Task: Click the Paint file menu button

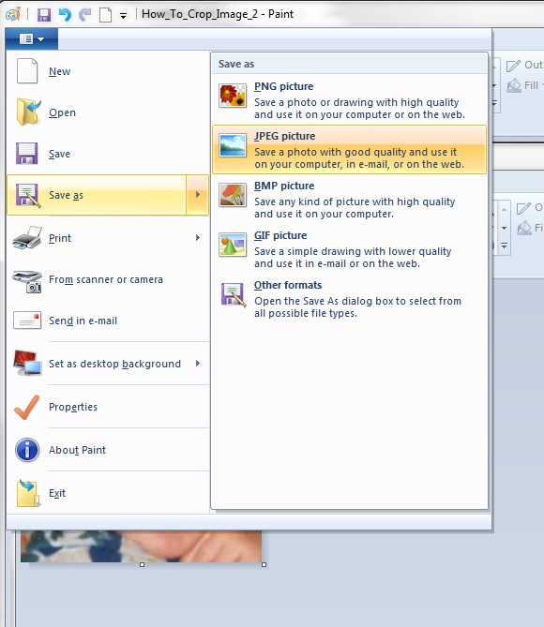Action: 32,38
